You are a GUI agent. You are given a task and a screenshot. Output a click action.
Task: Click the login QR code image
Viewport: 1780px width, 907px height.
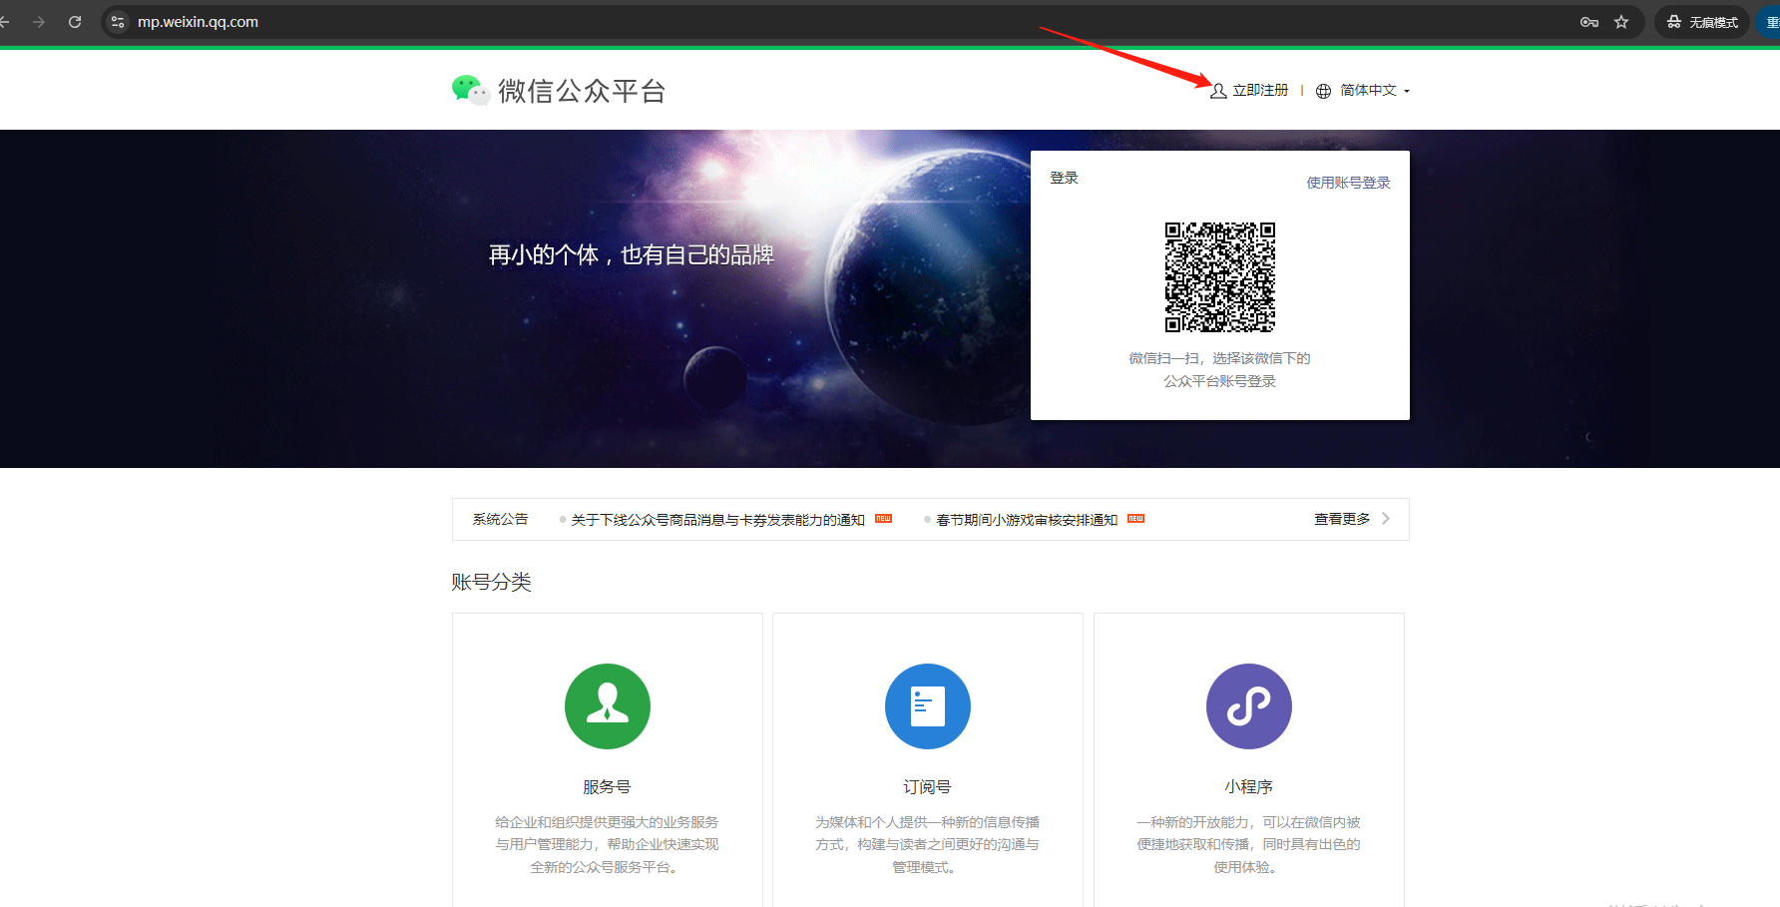[x=1219, y=277]
